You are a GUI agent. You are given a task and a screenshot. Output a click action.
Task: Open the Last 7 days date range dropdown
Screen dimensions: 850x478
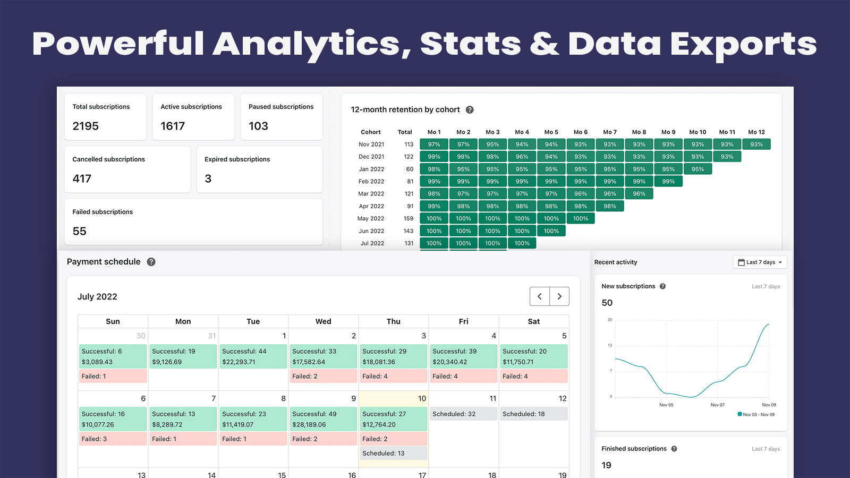pos(760,262)
